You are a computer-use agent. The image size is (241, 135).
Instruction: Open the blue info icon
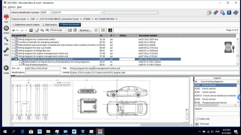coord(229,12)
